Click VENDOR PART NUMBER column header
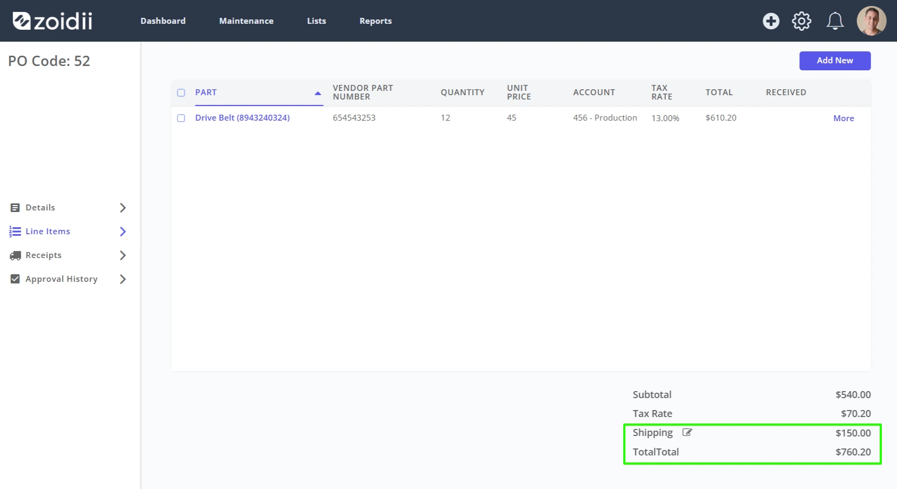 pos(362,92)
